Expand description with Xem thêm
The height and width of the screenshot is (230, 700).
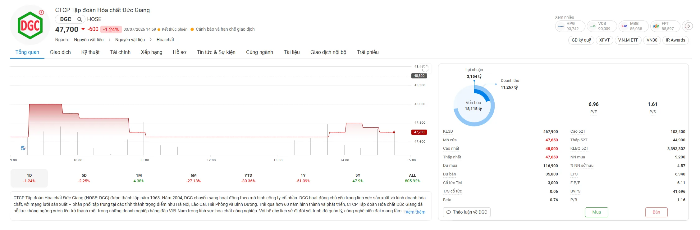pos(415,212)
